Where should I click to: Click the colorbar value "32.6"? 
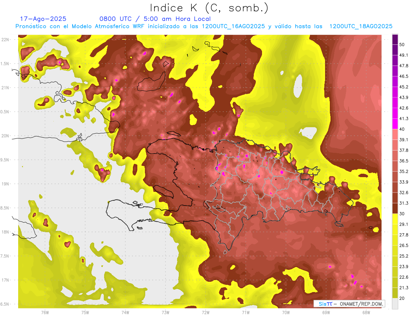tap(404, 193)
